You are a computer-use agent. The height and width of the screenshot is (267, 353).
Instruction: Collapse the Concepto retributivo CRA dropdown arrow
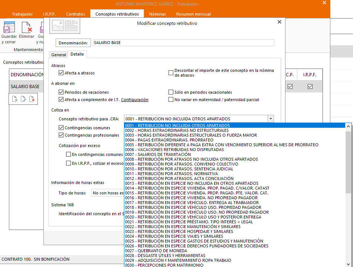pyautogui.click(x=271, y=119)
